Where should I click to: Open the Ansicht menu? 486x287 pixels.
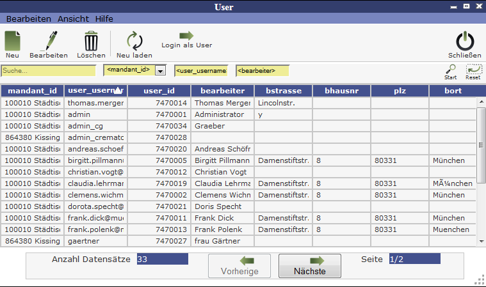click(x=73, y=19)
